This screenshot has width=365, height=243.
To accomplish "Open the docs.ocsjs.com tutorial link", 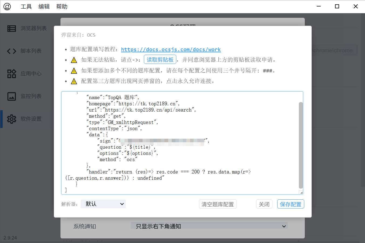I will click(171, 50).
